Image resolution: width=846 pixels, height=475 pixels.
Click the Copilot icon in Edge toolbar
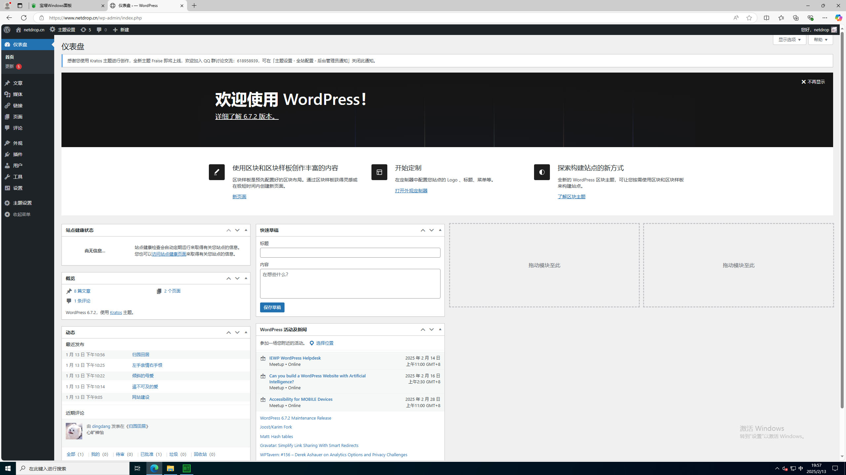pos(838,17)
